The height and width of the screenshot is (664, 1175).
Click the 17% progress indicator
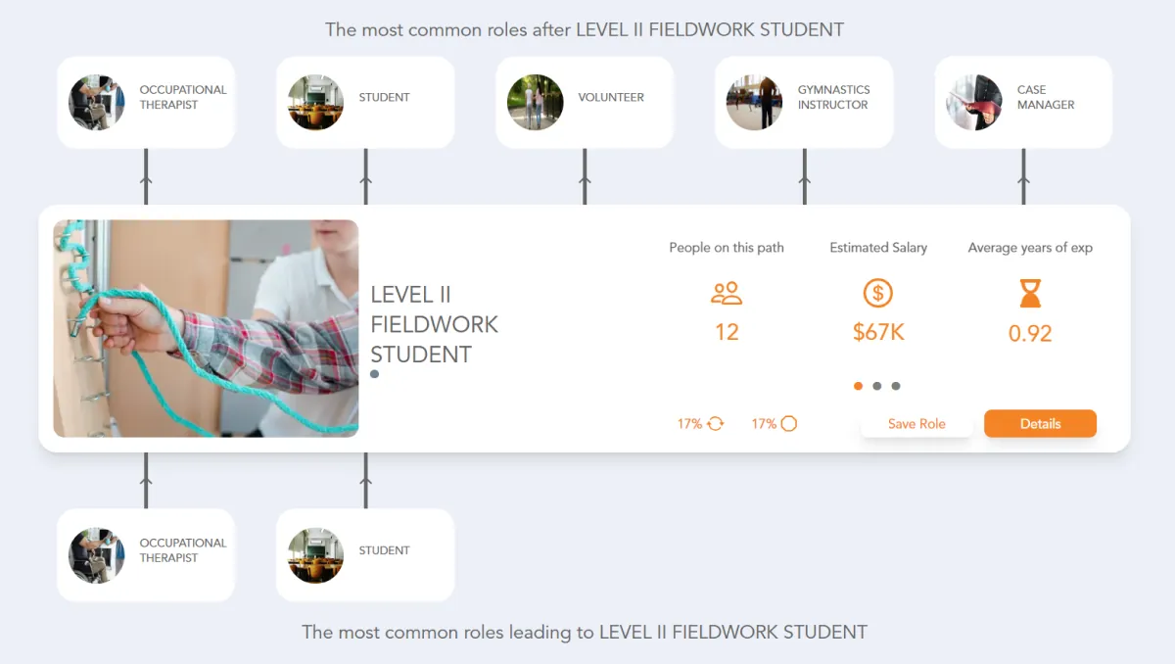pyautogui.click(x=688, y=423)
